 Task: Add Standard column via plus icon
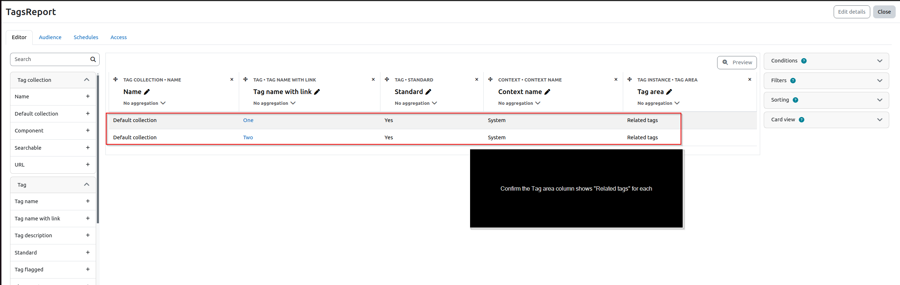tap(87, 252)
